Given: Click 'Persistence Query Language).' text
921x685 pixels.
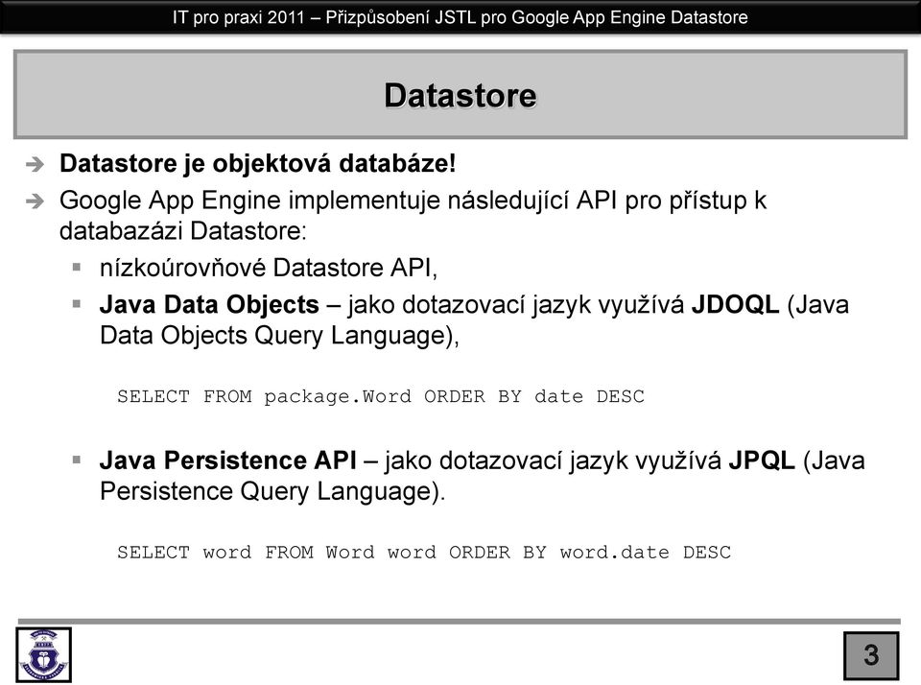Looking at the screenshot, I should (x=272, y=491).
